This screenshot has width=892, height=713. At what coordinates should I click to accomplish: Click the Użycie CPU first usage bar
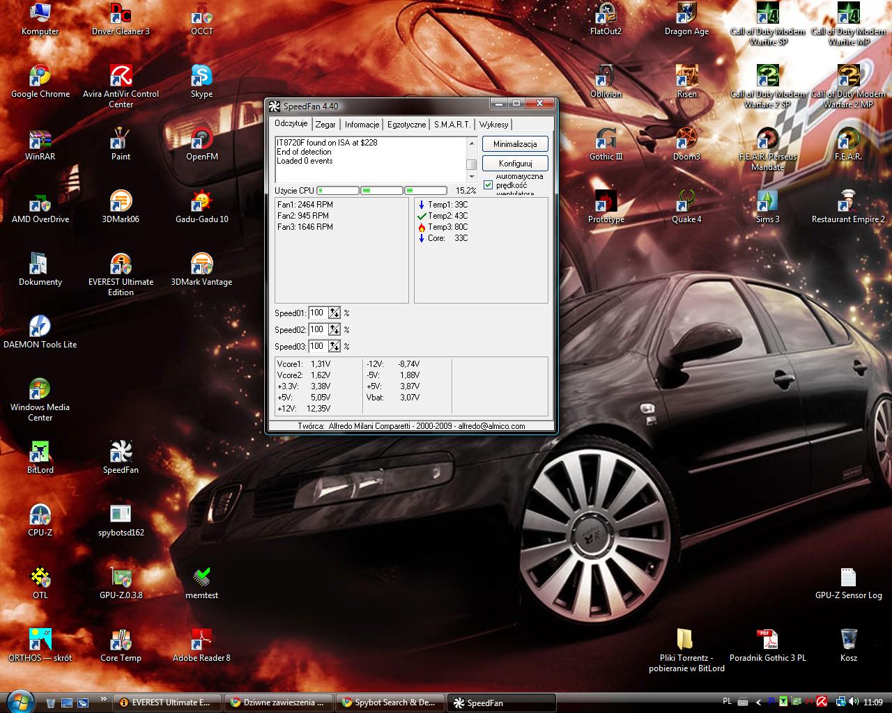[338, 190]
